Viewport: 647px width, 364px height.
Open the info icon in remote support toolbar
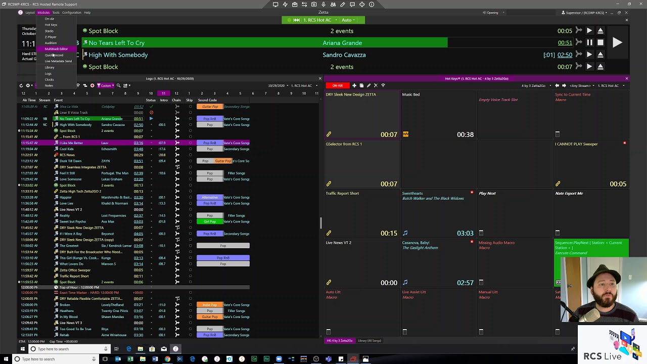point(372,5)
